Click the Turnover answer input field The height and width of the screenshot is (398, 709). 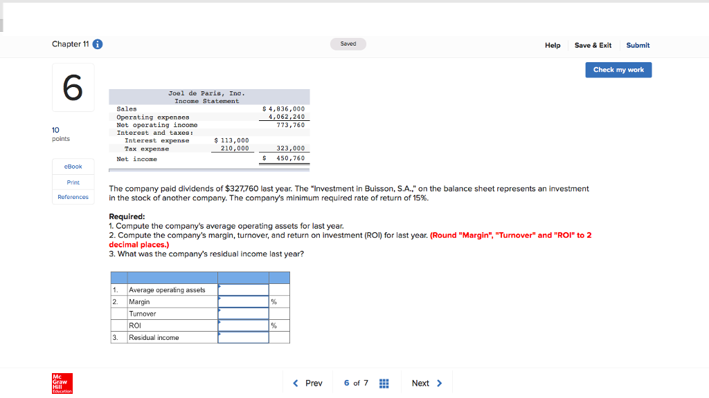click(x=243, y=314)
